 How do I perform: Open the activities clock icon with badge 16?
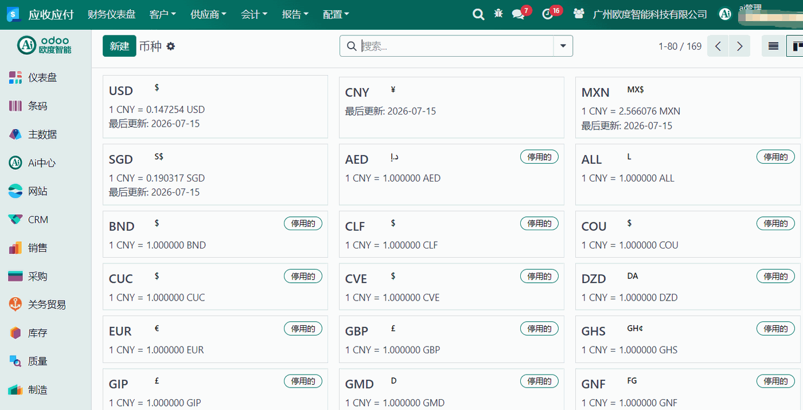(x=548, y=14)
